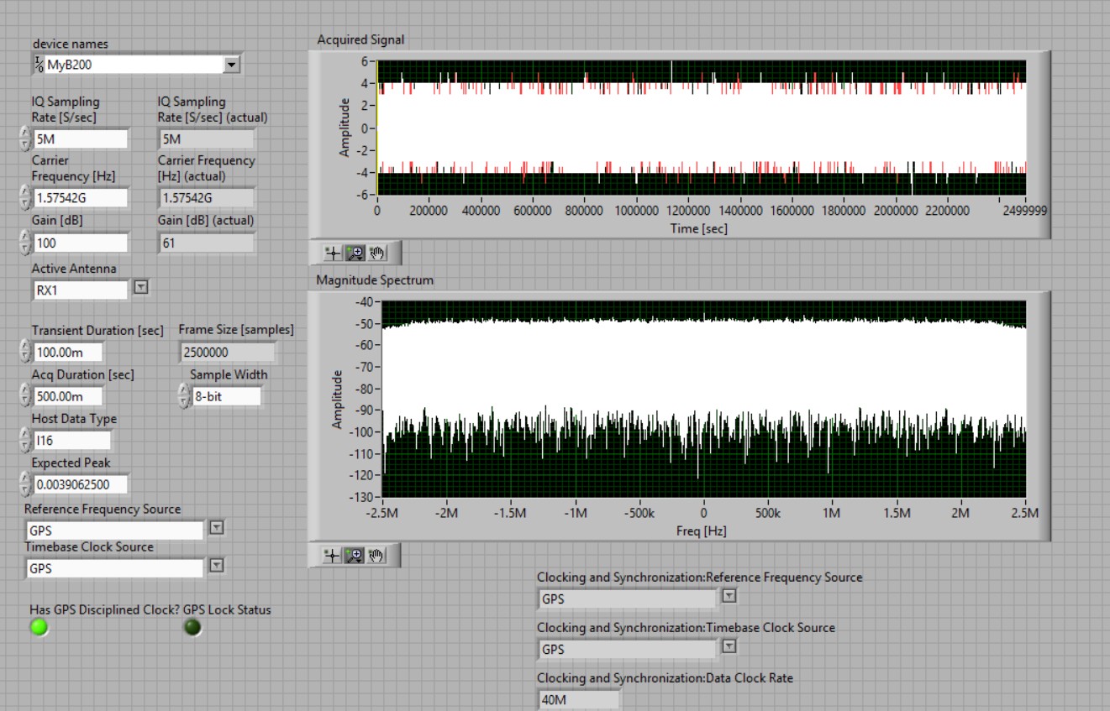Open the device names dropdown arrow

click(233, 65)
